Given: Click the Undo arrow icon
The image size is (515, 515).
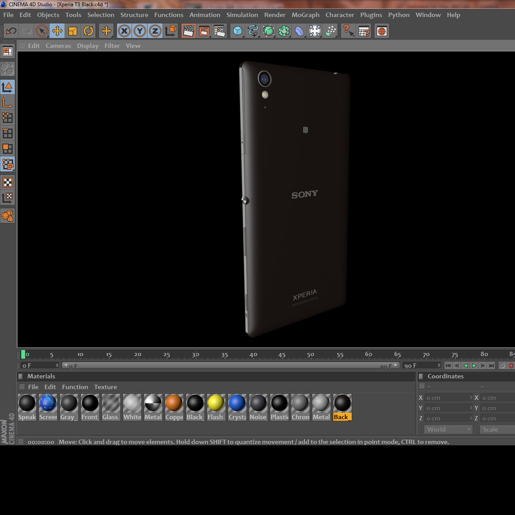Looking at the screenshot, I should tap(11, 31).
